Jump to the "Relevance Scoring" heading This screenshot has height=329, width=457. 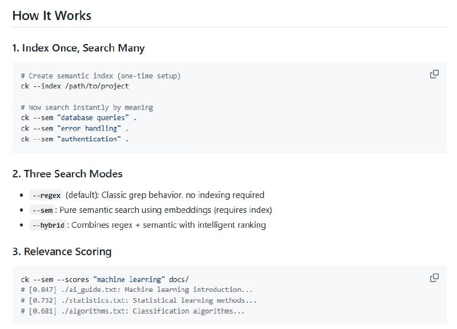(62, 252)
